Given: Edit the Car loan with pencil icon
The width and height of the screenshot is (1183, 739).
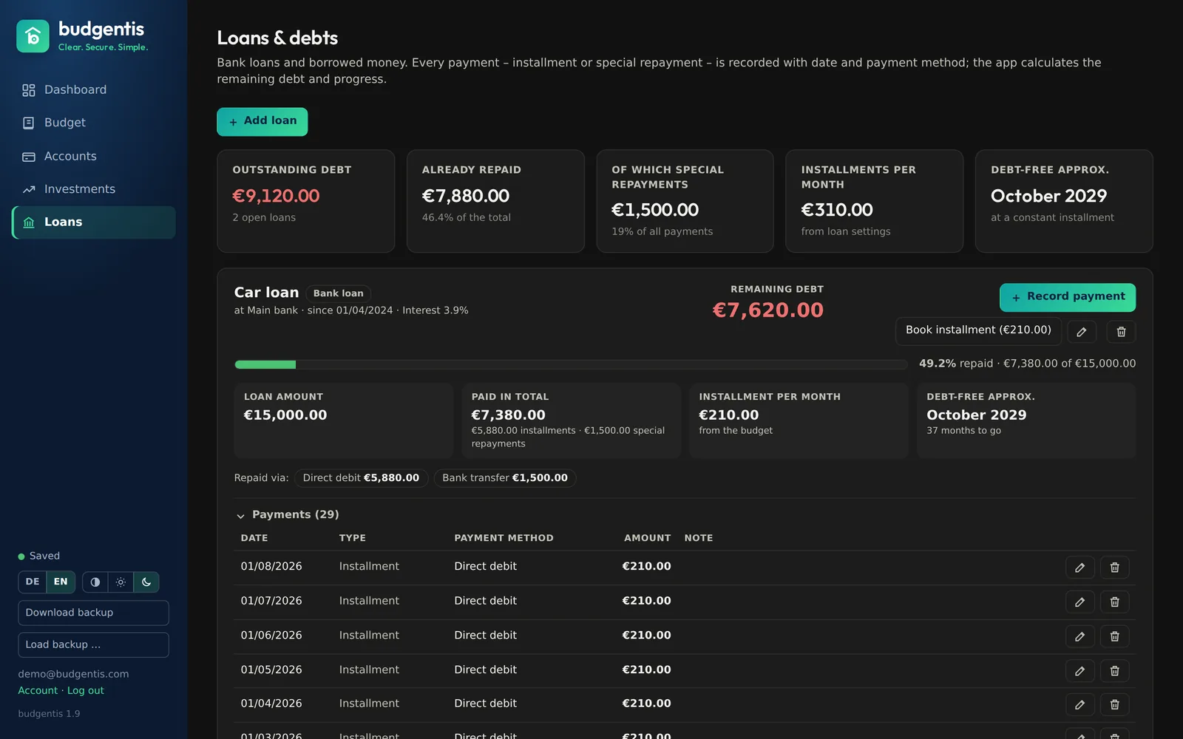Looking at the screenshot, I should (x=1082, y=332).
